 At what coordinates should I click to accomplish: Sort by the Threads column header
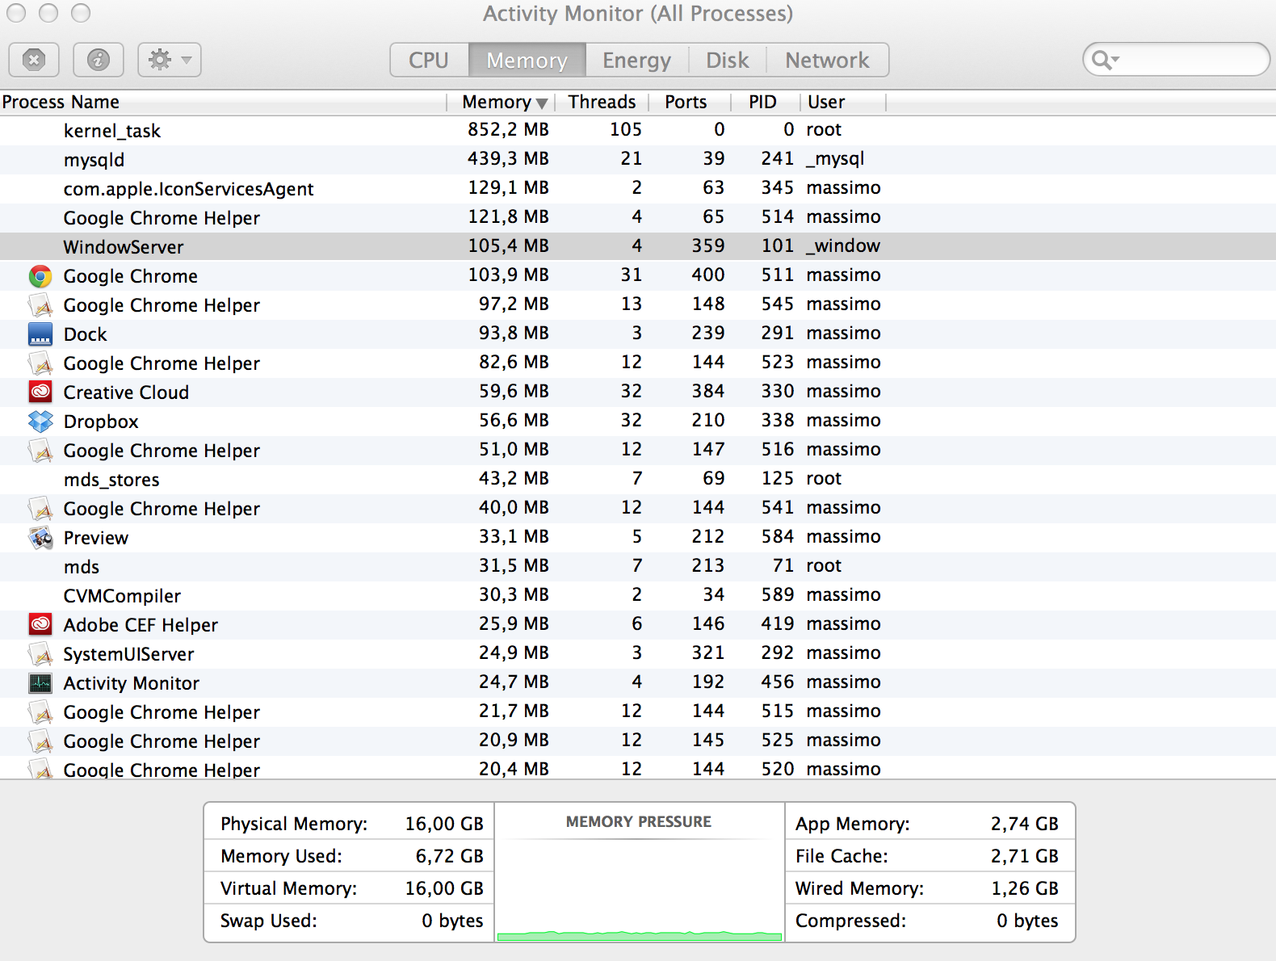tap(602, 102)
